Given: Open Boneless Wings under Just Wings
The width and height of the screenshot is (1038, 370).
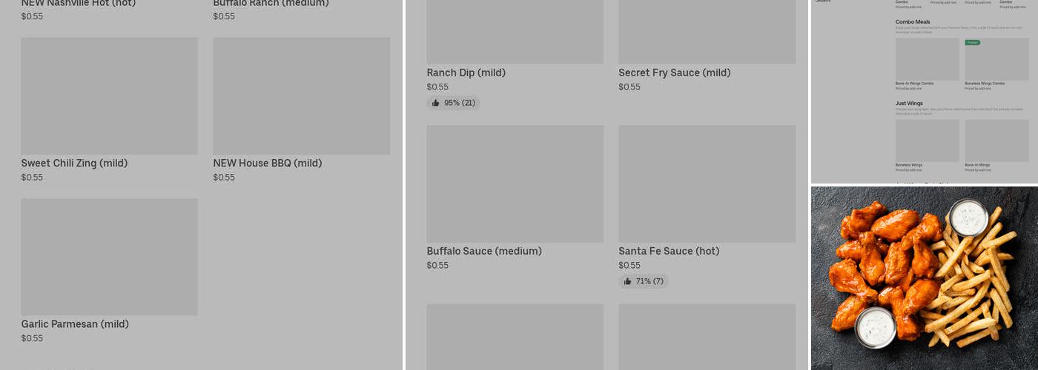Looking at the screenshot, I should click(928, 146).
